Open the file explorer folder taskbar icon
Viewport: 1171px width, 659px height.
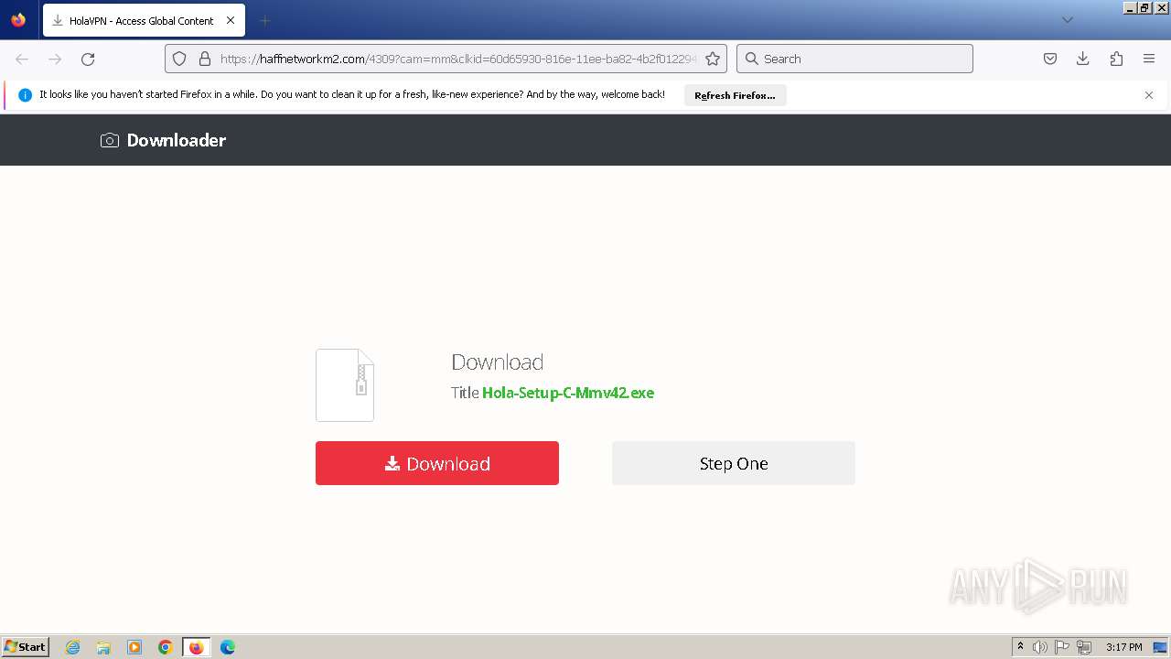tap(103, 647)
